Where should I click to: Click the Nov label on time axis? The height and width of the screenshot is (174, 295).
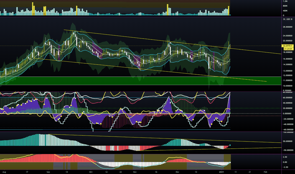click(135, 172)
